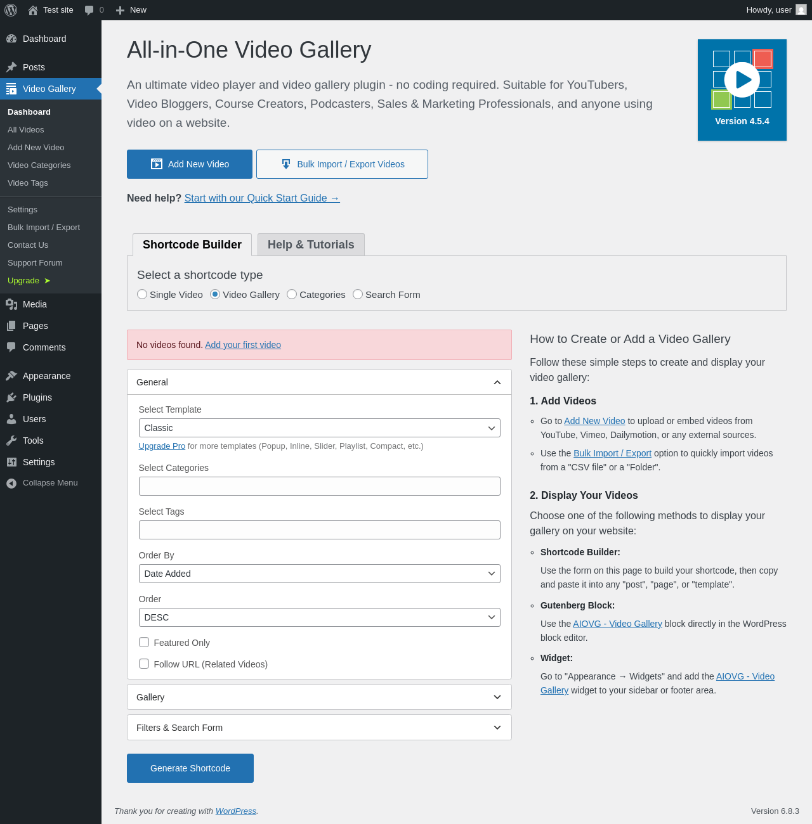Screen dimensions: 812x824
Task: Click Bulk Import / Export Videos button
Action: click(x=342, y=164)
